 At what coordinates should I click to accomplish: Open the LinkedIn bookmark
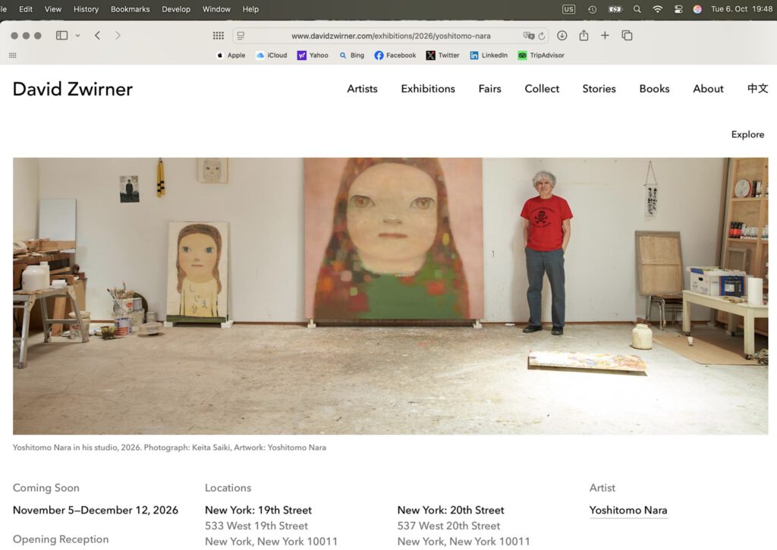tap(489, 55)
